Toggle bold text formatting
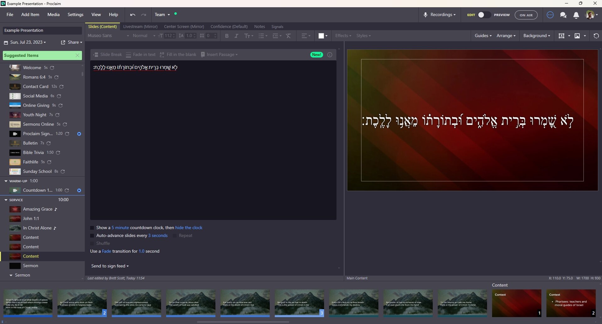 pyautogui.click(x=227, y=36)
